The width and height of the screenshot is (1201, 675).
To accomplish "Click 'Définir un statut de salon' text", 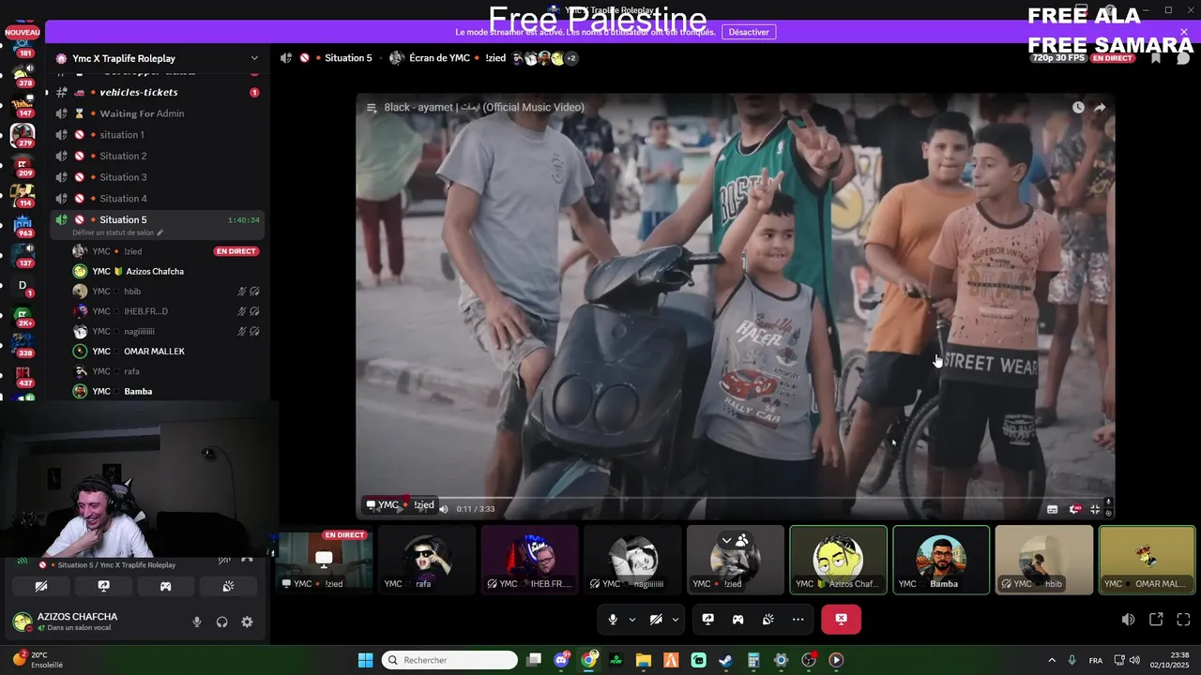I will (114, 232).
